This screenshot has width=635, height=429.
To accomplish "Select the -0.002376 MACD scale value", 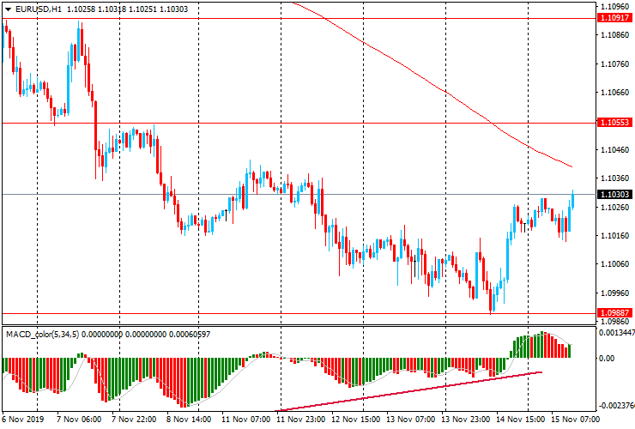I will coord(615,406).
